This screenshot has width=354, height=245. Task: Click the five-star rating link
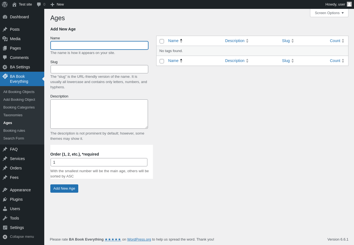pyautogui.click(x=113, y=239)
